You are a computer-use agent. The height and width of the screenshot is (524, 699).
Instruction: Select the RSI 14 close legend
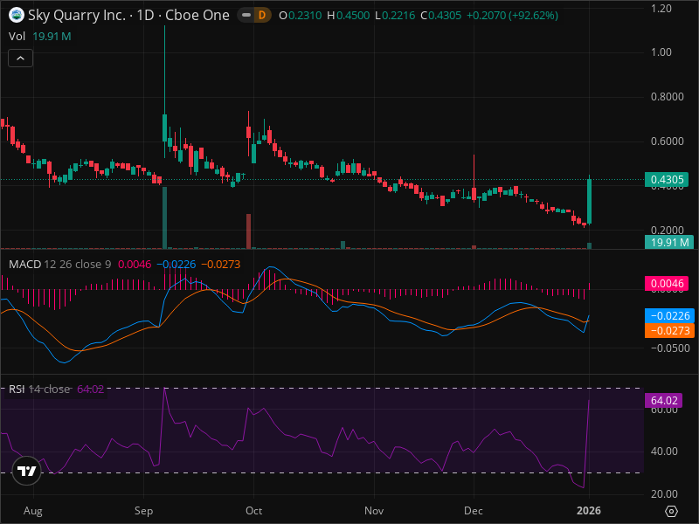click(39, 389)
